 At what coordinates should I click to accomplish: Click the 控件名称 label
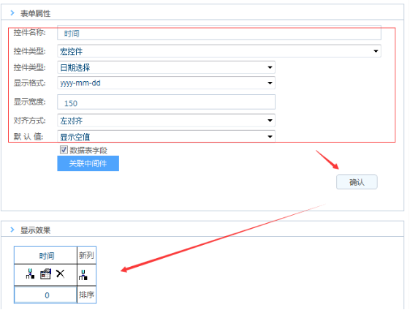(29, 32)
